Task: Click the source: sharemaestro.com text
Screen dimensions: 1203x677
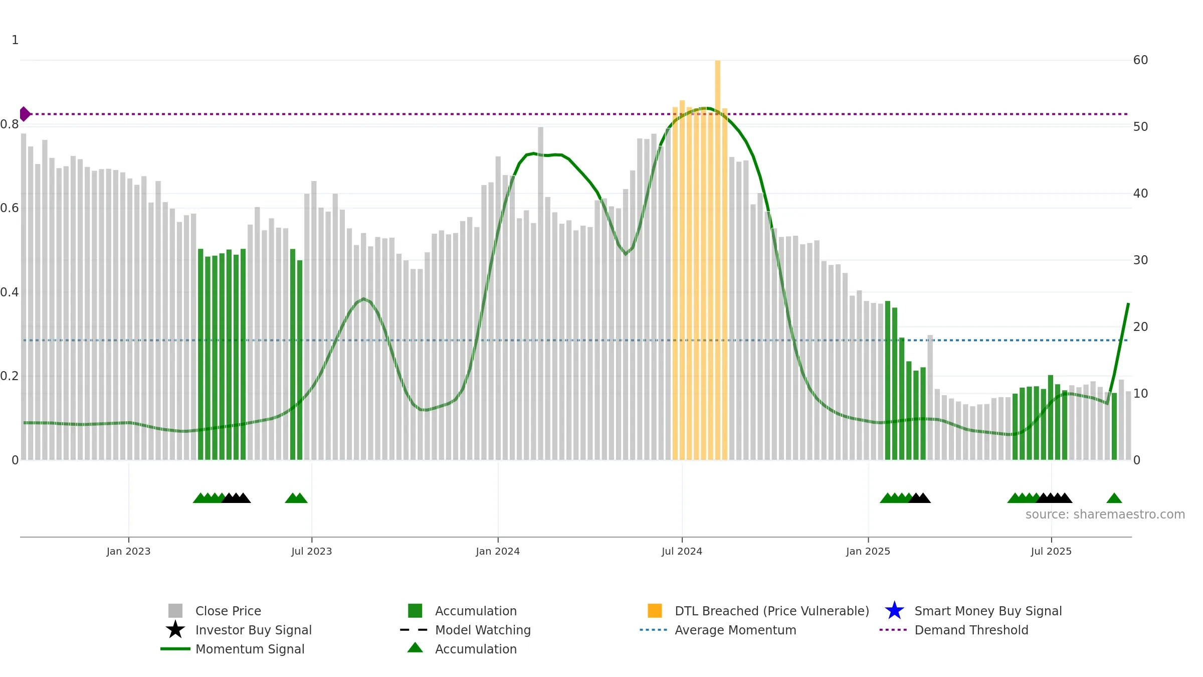Action: point(1105,515)
